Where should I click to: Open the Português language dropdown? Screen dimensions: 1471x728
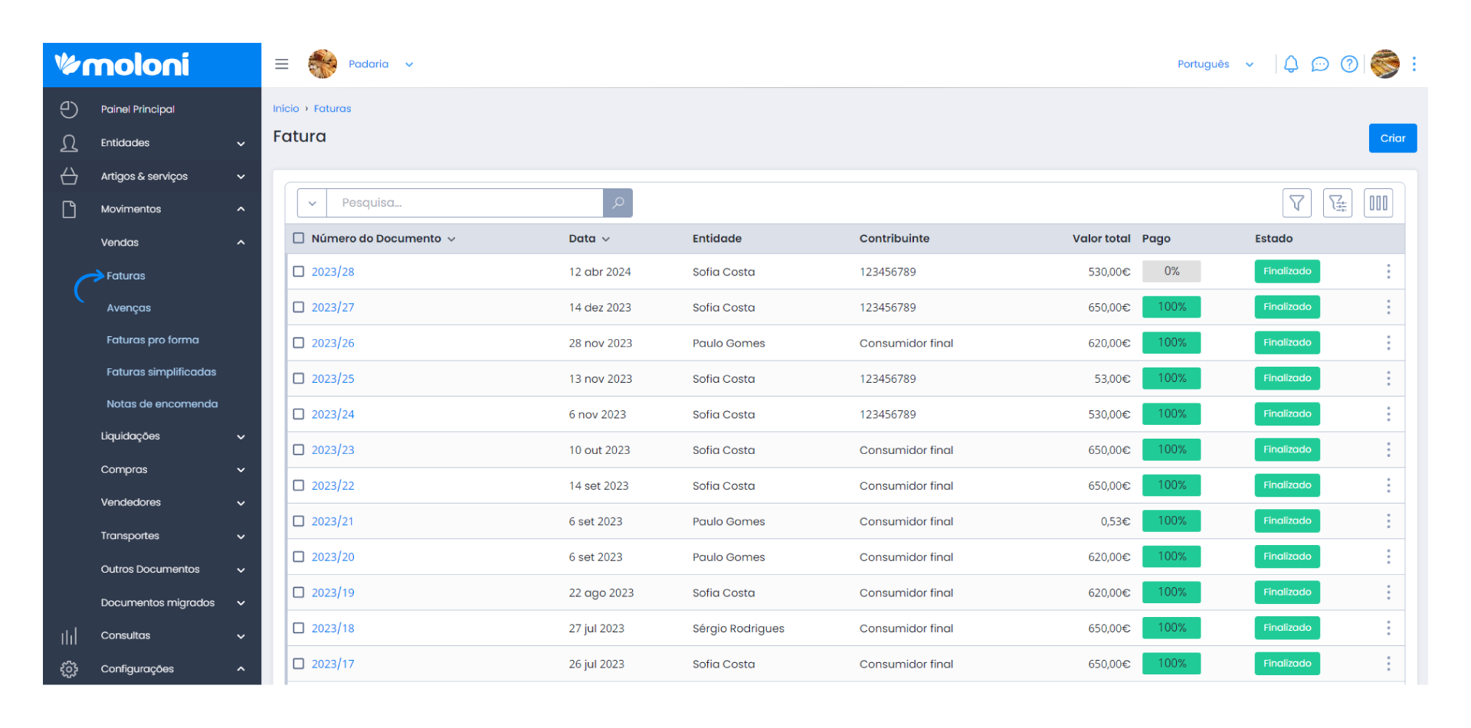pos(1215,64)
